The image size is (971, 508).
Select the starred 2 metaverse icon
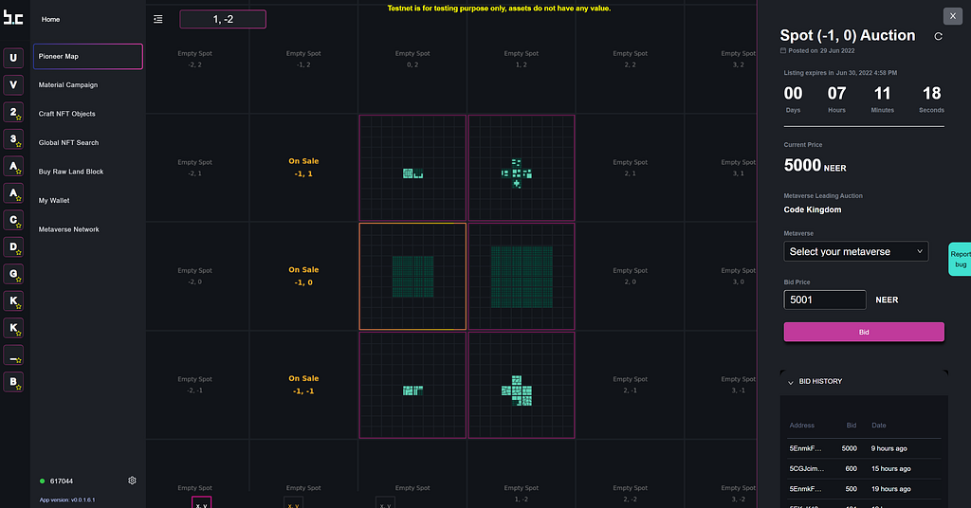coord(13,112)
